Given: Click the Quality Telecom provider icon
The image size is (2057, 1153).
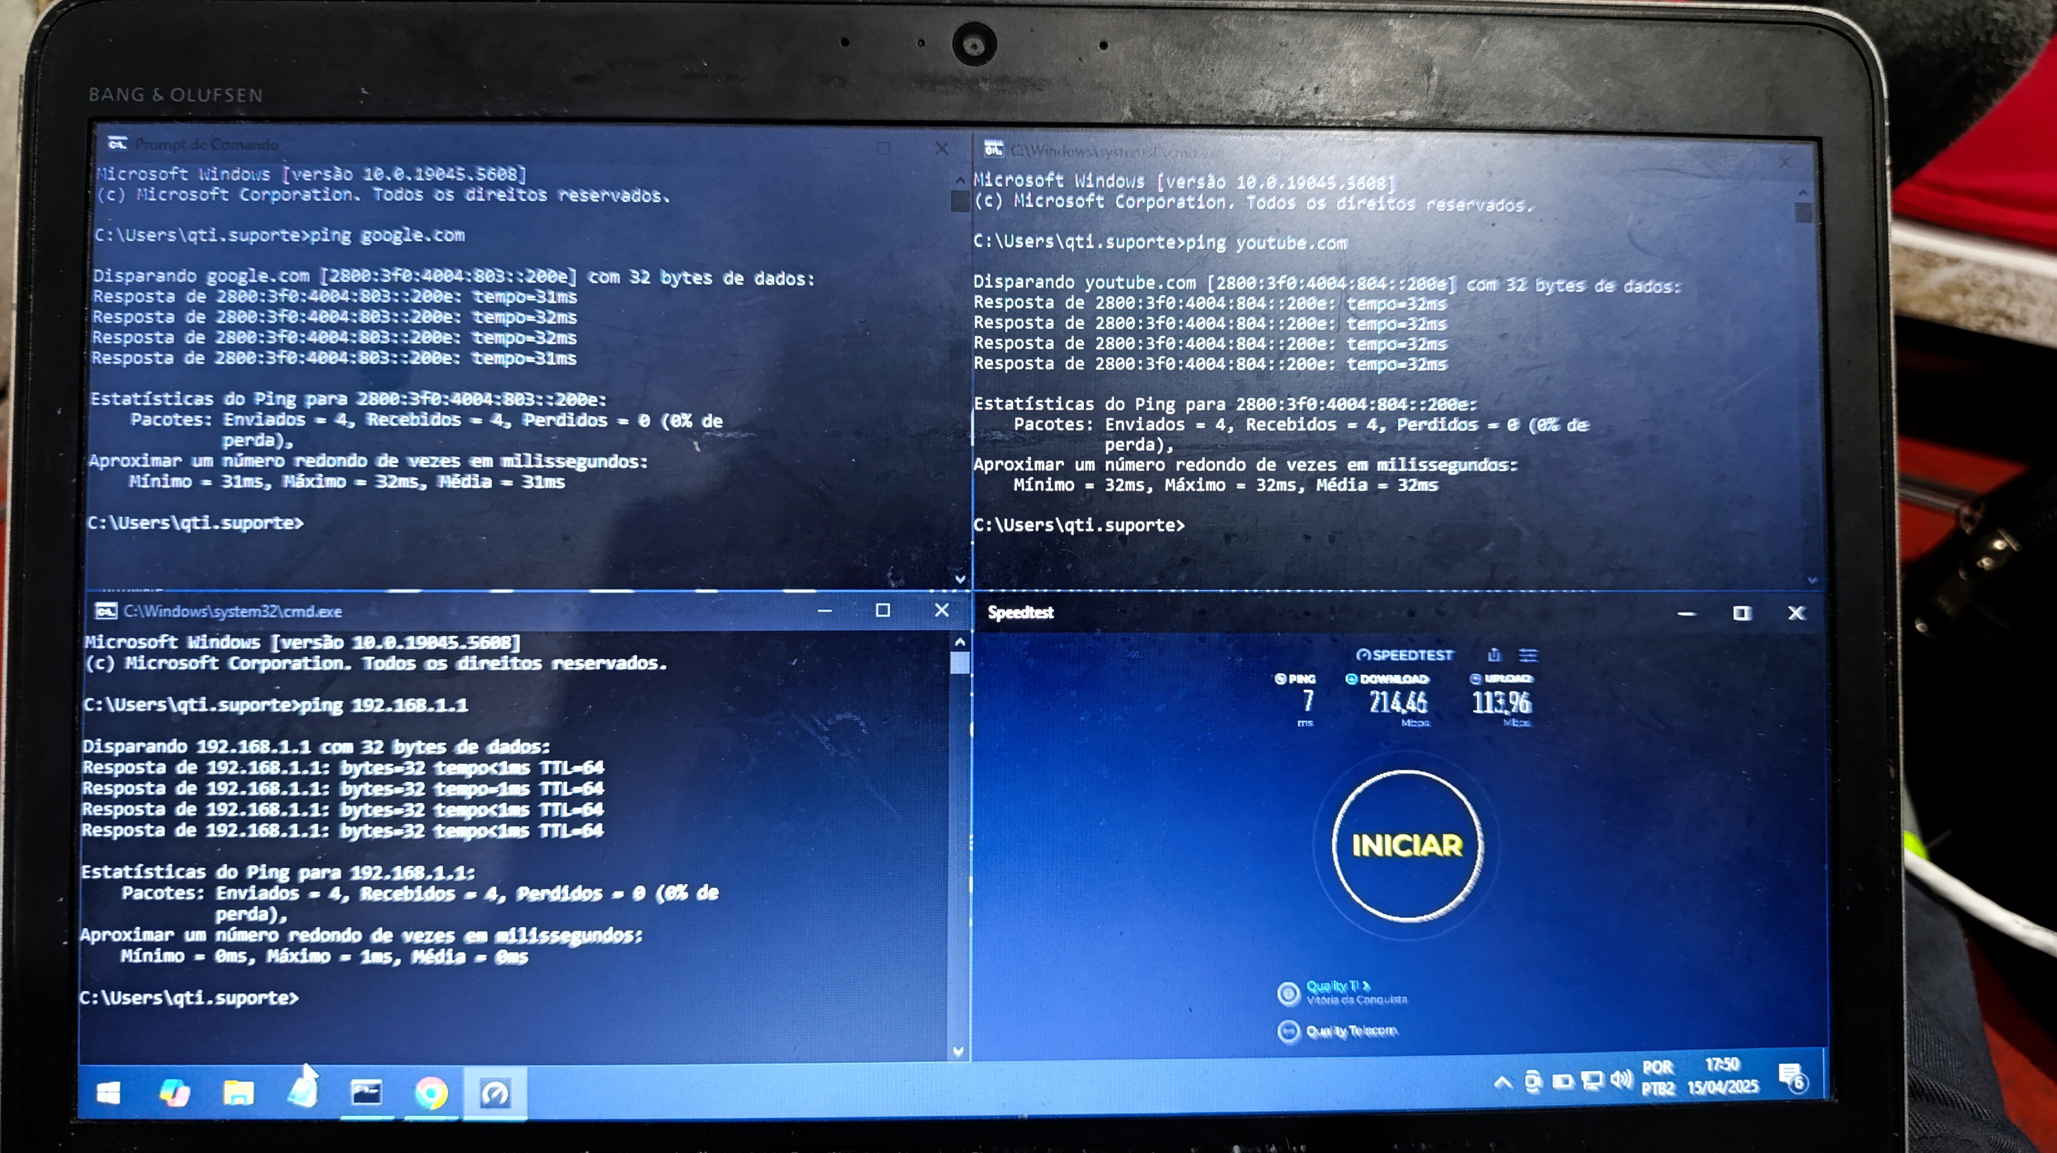Looking at the screenshot, I should click(1288, 1032).
